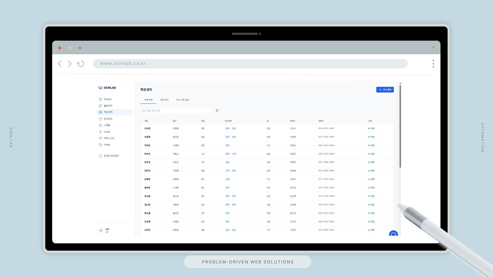Switch to the 학교 시험 일정 tab
This screenshot has width=493, height=277.
tap(182, 100)
